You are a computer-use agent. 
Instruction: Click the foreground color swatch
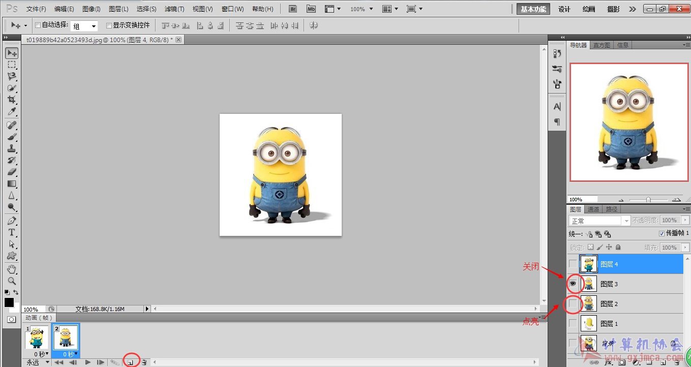click(x=9, y=302)
